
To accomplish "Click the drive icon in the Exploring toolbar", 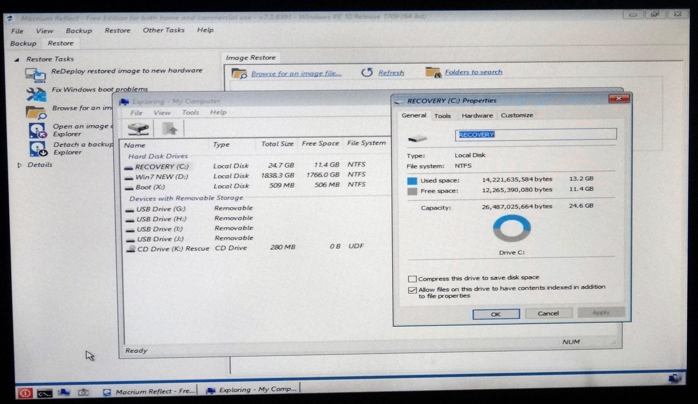I will pyautogui.click(x=138, y=128).
